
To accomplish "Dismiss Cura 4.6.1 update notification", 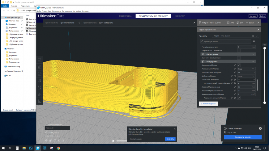I will (175, 129).
